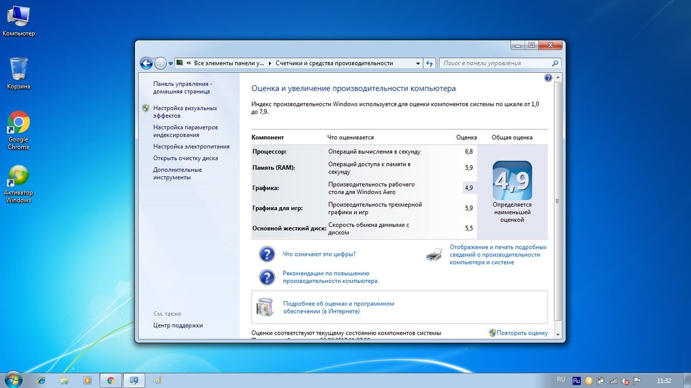Click the refresh button beside address bar
The height and width of the screenshot is (388, 691).
click(x=430, y=63)
